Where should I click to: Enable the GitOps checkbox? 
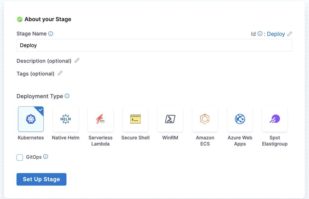pos(20,157)
